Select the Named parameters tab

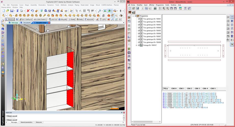pyautogui.click(x=26, y=122)
